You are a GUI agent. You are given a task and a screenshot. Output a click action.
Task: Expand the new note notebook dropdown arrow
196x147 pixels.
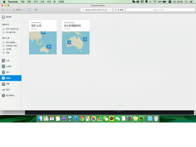(x=110, y=10)
